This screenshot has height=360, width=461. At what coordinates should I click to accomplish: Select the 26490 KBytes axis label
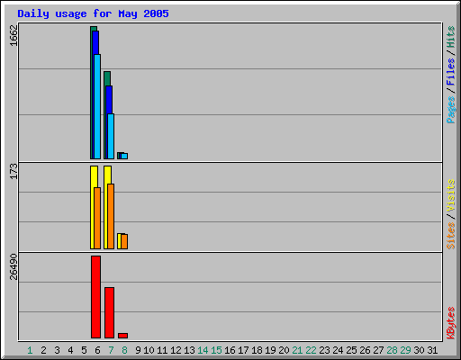point(14,266)
